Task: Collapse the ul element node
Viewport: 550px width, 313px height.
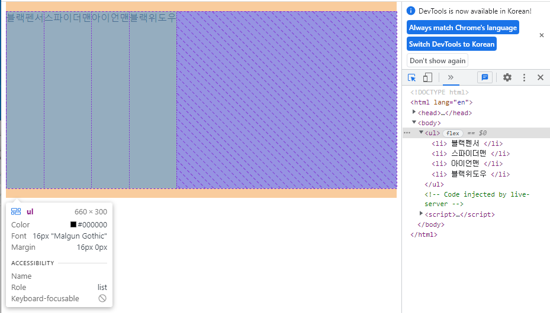Action: pos(421,132)
